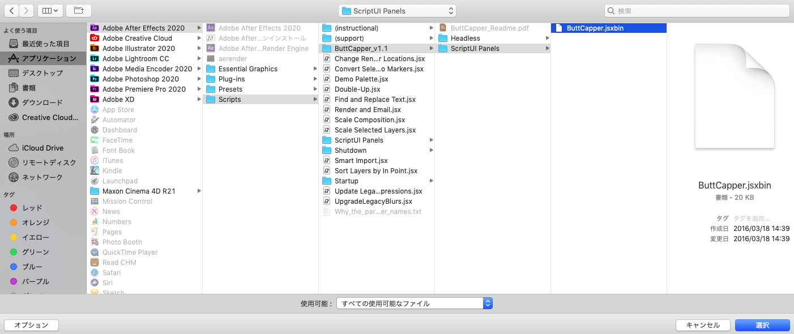The height and width of the screenshot is (334, 794).
Task: Select Double-Up.jsx script file
Action: point(377,89)
